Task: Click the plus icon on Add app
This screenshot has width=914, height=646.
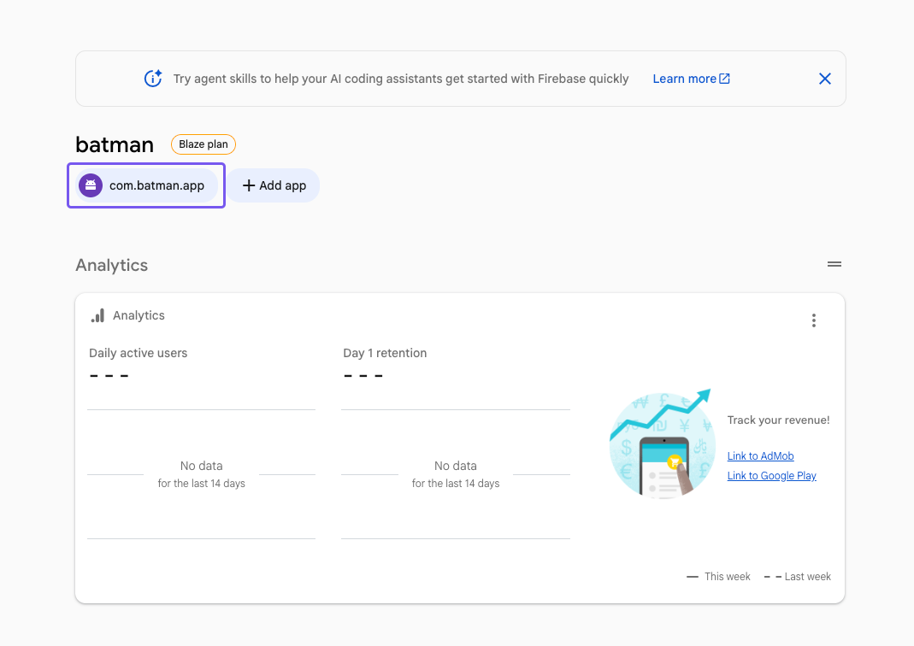Action: 249,185
